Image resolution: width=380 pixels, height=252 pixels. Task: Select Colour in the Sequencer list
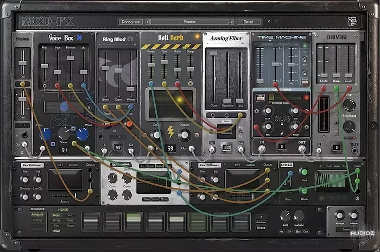click(37, 220)
